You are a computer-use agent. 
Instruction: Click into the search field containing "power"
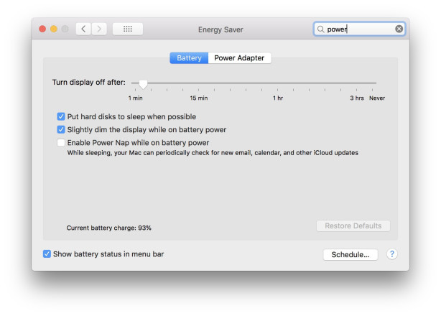pos(358,29)
